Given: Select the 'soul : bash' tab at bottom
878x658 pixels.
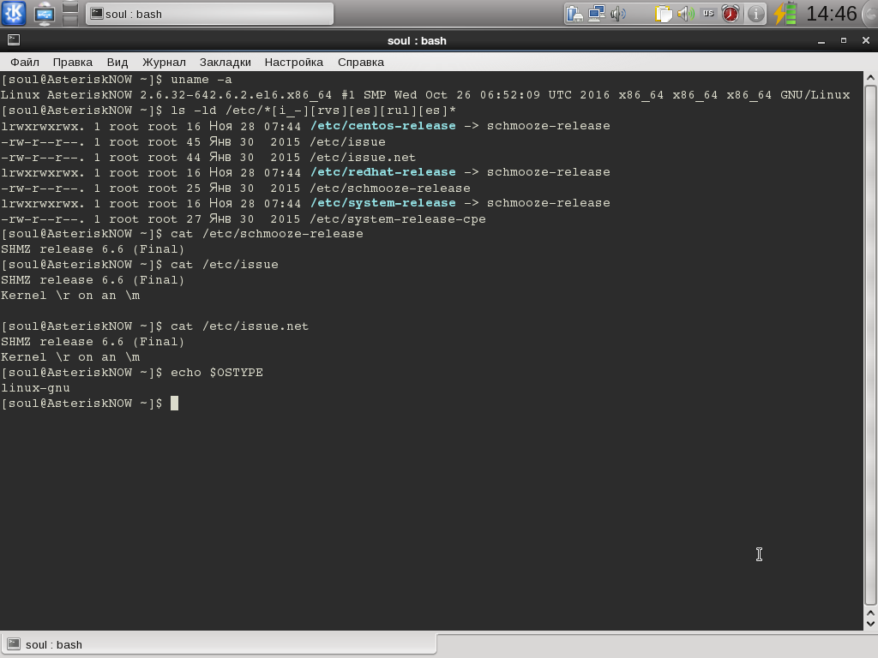Looking at the screenshot, I should click(x=219, y=644).
